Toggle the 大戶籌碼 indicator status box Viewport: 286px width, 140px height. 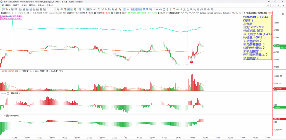tap(7, 116)
